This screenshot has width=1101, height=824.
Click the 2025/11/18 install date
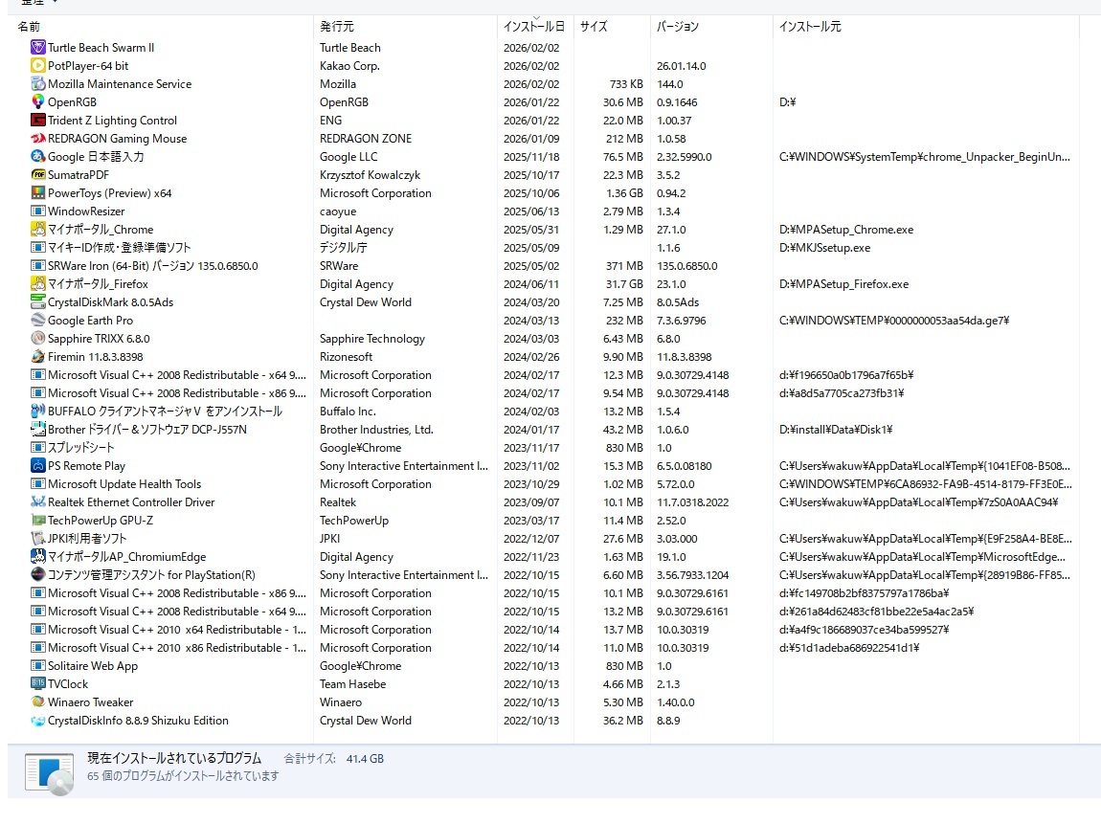point(531,157)
